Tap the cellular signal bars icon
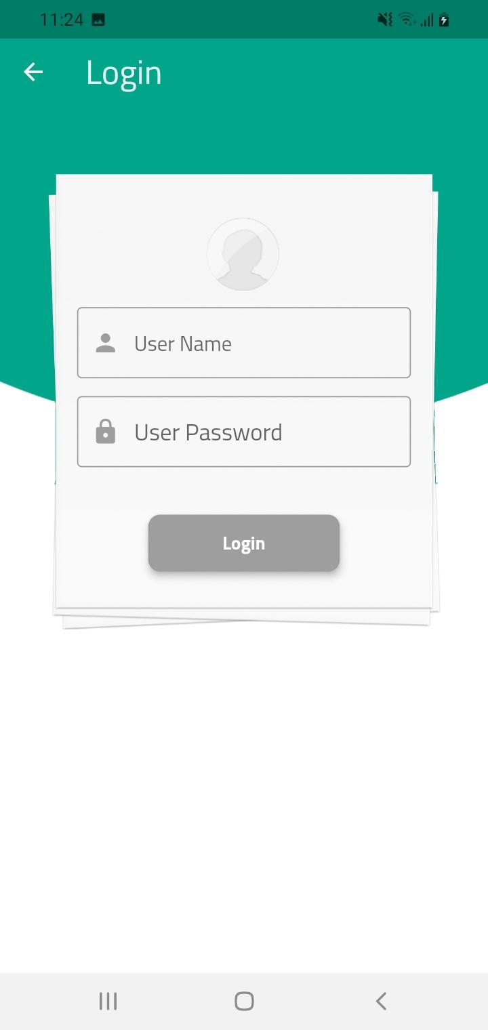 [x=426, y=20]
